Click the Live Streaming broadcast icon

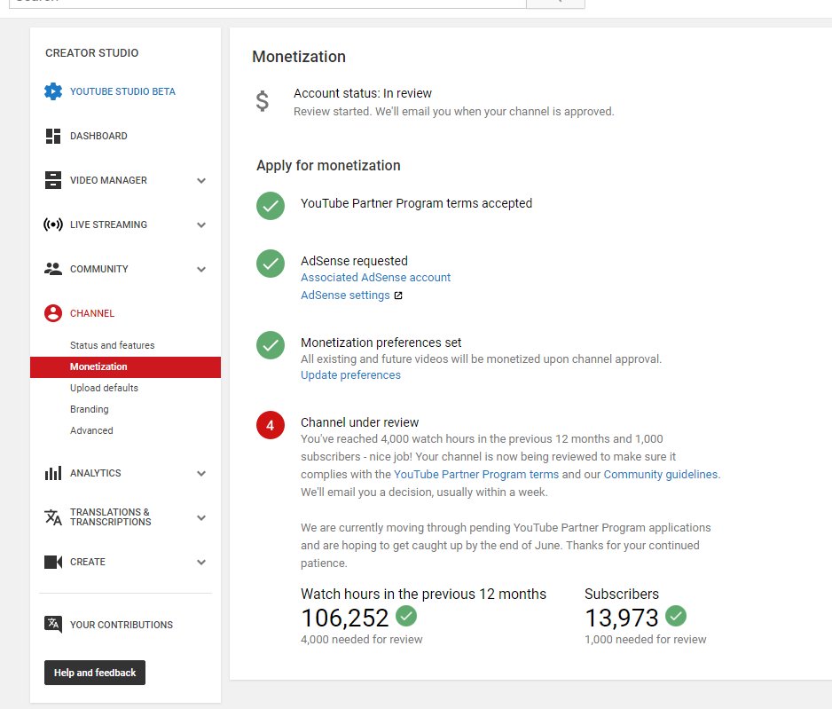(53, 225)
